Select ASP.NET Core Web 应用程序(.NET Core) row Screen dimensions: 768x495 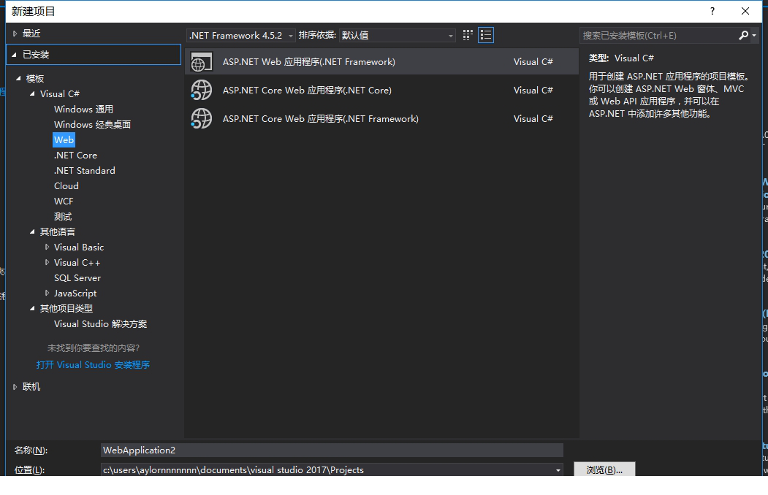[x=381, y=90]
